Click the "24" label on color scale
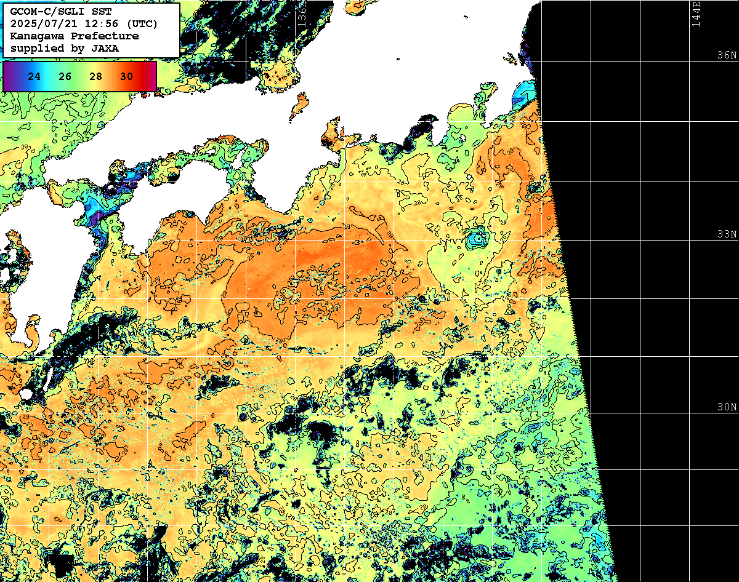Screen dimensions: 739x582 pyautogui.click(x=34, y=76)
